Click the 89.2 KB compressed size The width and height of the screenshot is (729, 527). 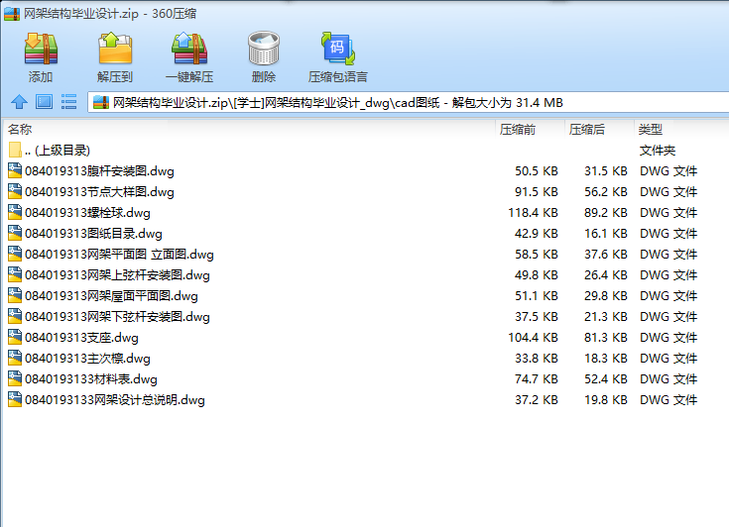pyautogui.click(x=606, y=213)
